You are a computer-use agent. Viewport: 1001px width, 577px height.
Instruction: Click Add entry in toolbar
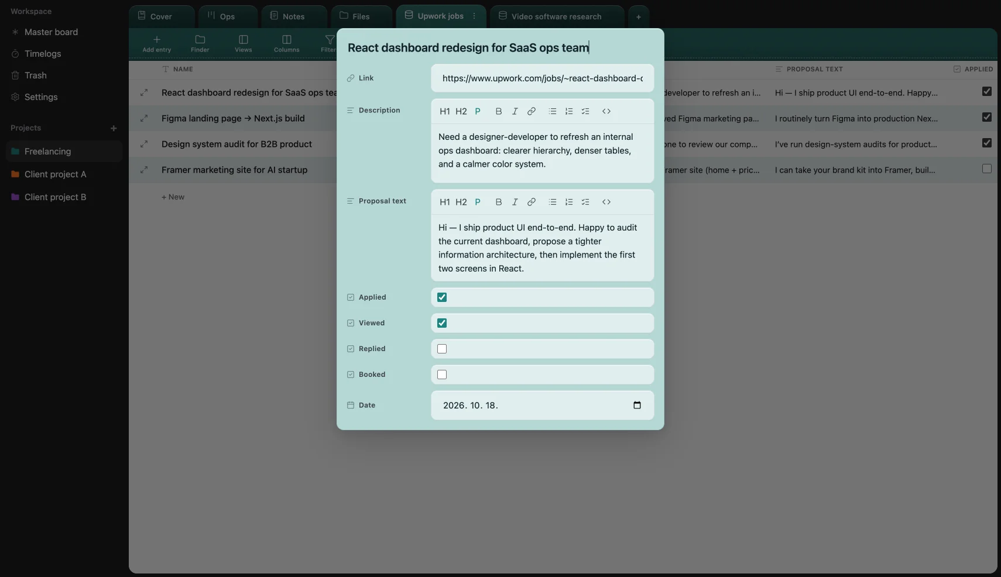pyautogui.click(x=157, y=44)
